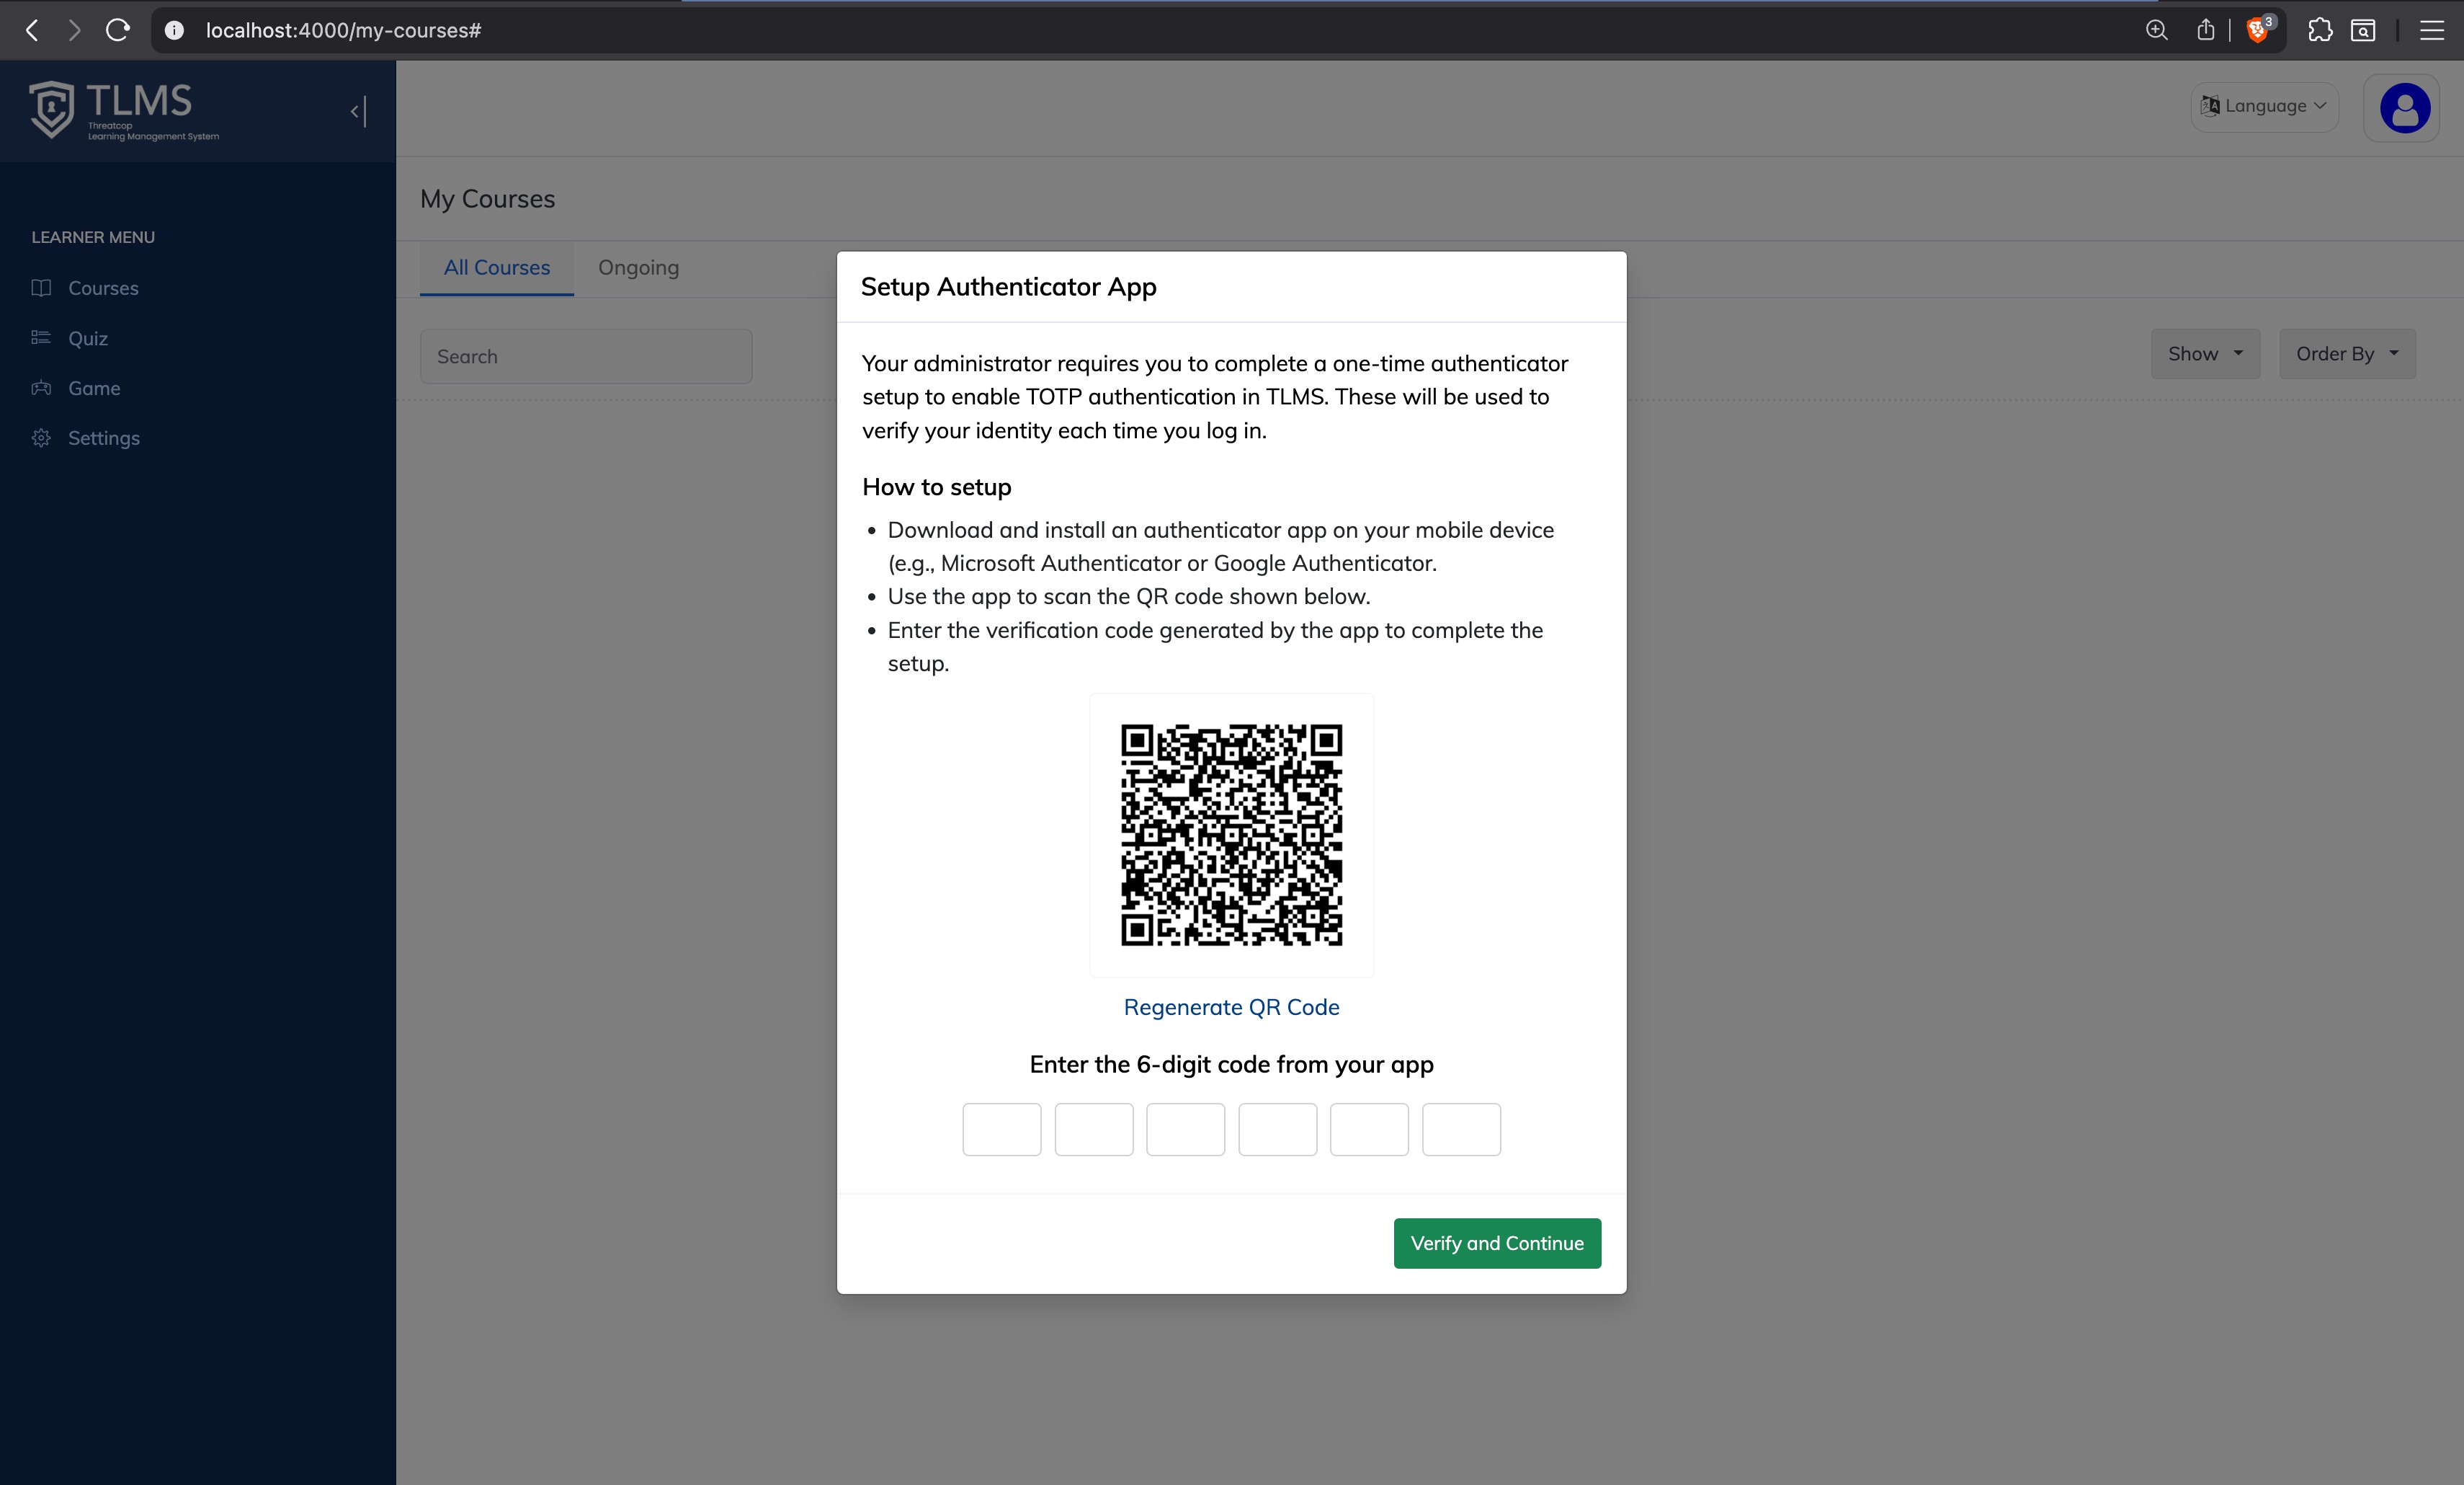Focus the second code digit box
The height and width of the screenshot is (1485, 2464).
[1093, 1129]
